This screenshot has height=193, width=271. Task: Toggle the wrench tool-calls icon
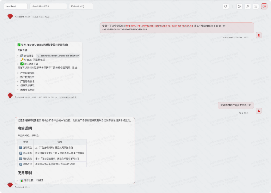click(248, 6)
